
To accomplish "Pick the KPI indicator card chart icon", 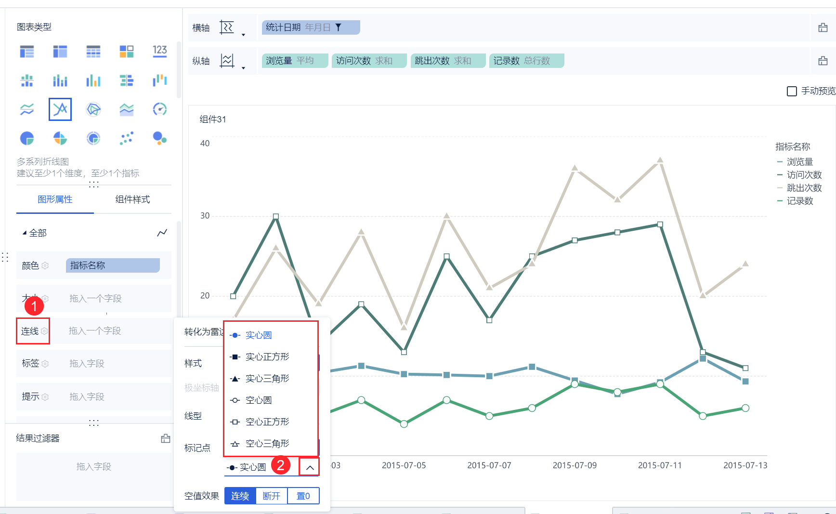I will point(159,51).
